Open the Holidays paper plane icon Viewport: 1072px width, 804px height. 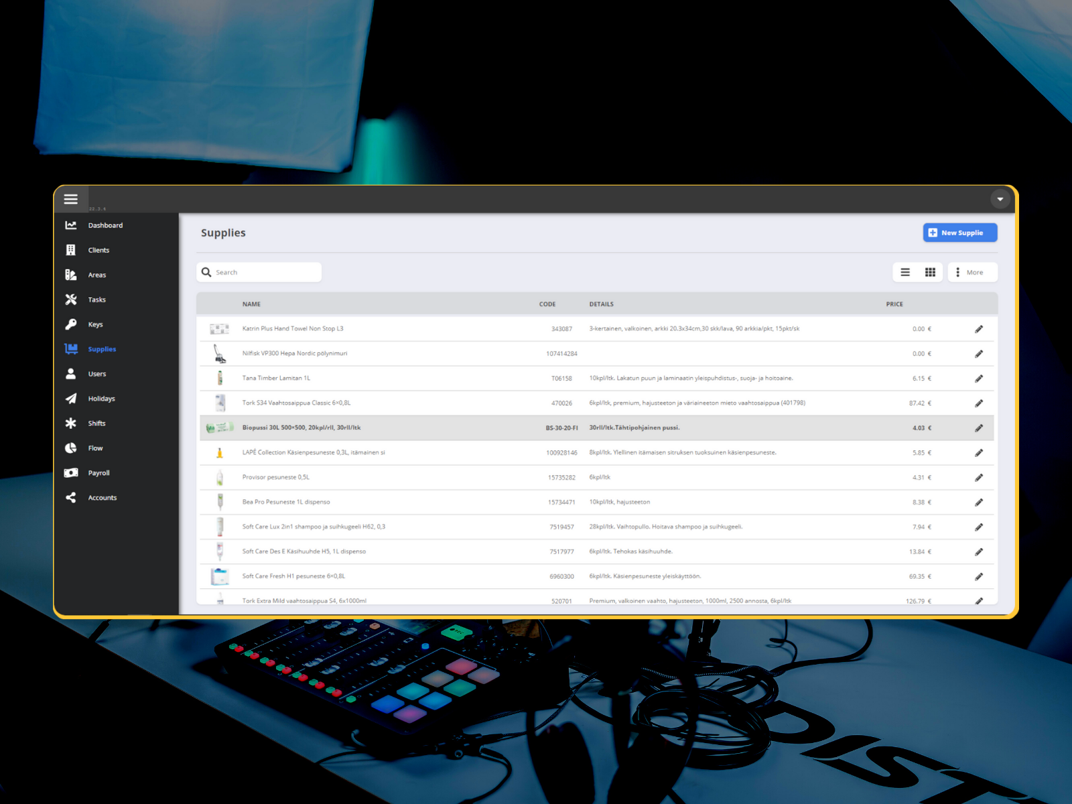coord(71,398)
